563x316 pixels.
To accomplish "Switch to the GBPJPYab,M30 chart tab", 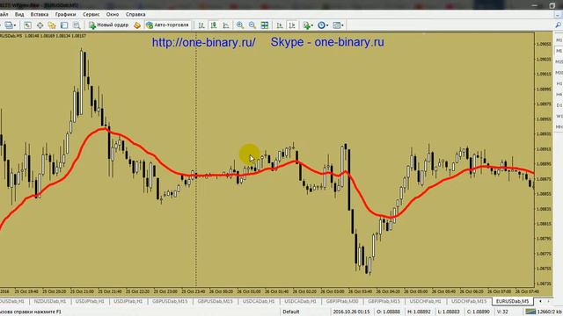I will [x=342, y=301].
